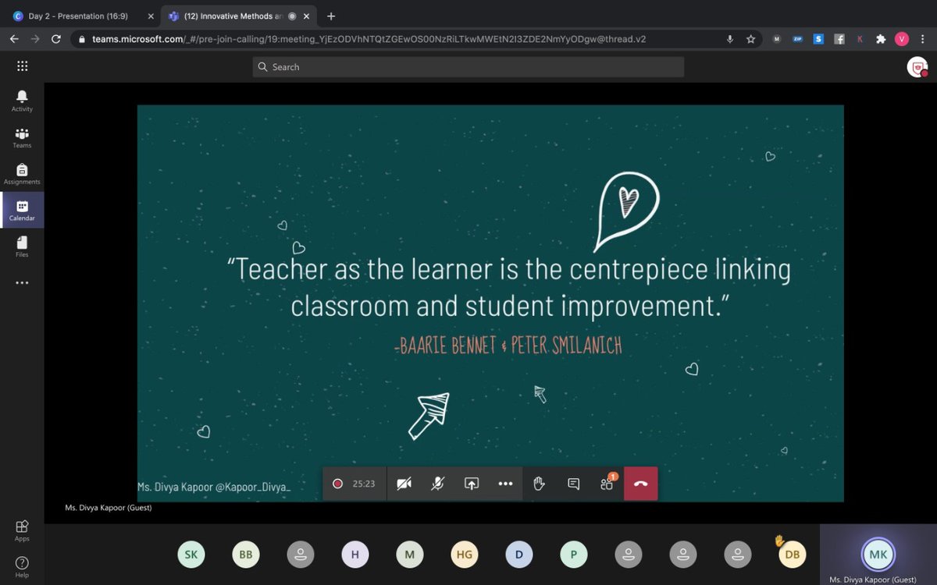Click the MK self-view tile
This screenshot has height=585, width=937.
878,555
